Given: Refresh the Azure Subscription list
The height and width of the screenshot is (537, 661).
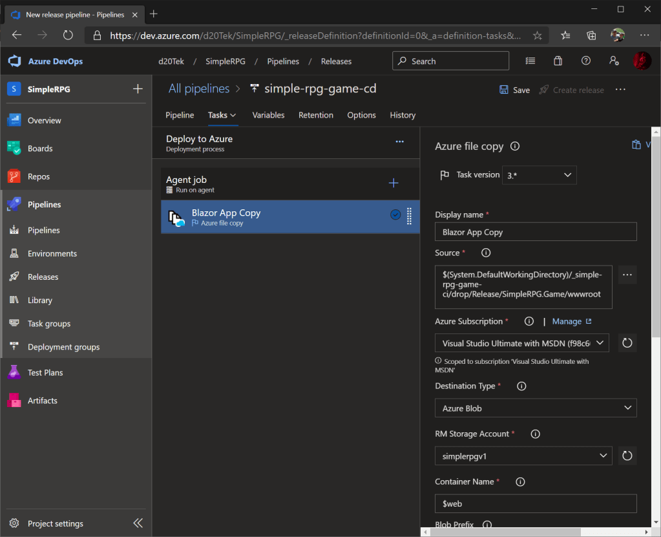Looking at the screenshot, I should [x=627, y=342].
